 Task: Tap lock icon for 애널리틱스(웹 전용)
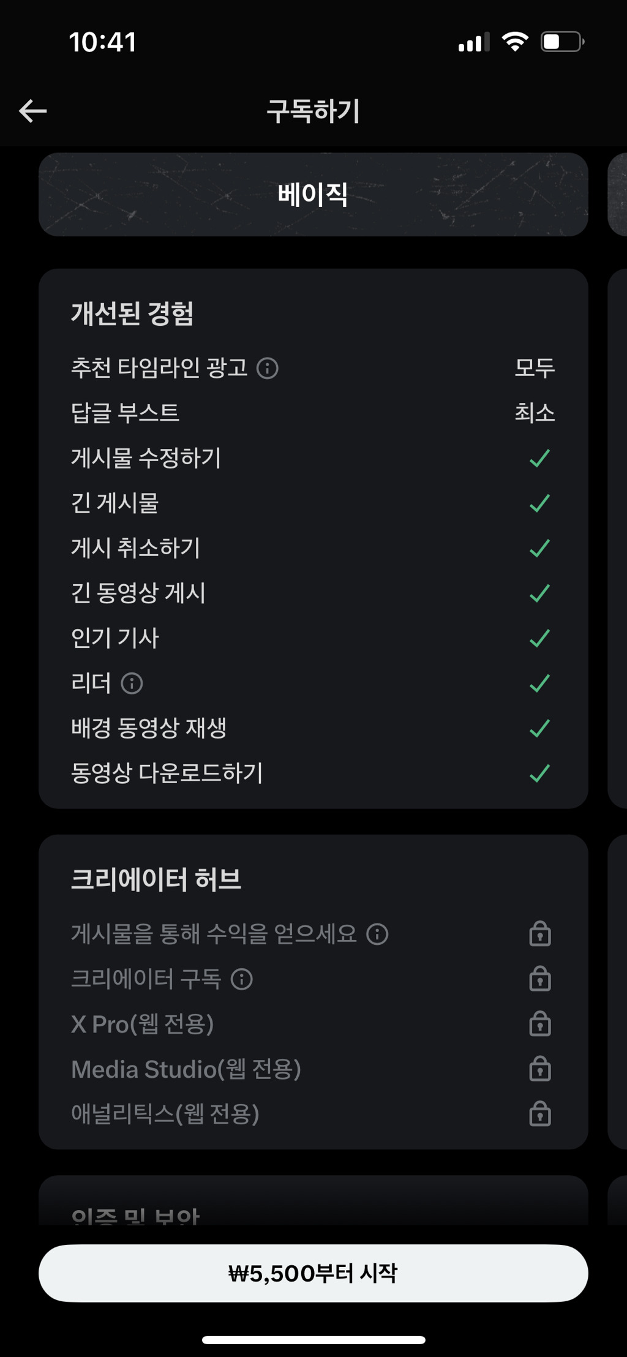point(540,1114)
